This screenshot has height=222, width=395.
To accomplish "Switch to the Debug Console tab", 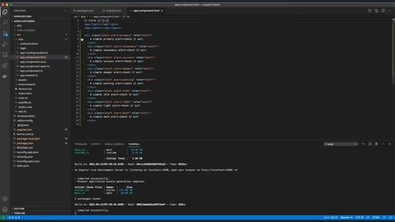I will pos(114,144).
